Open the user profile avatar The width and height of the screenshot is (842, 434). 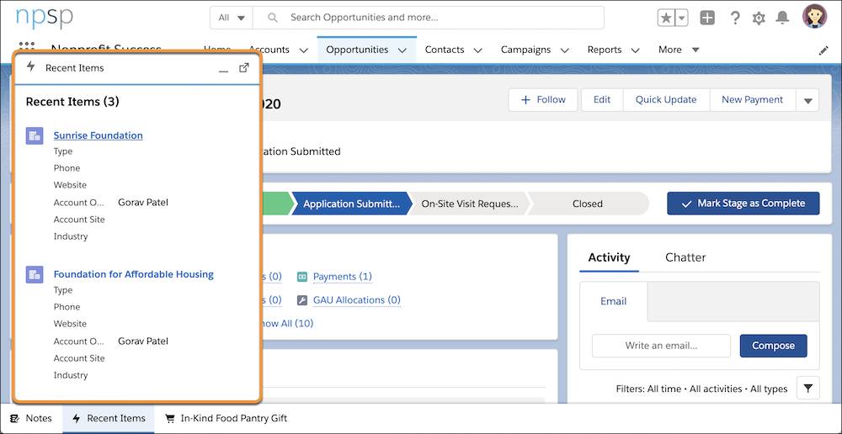click(814, 16)
